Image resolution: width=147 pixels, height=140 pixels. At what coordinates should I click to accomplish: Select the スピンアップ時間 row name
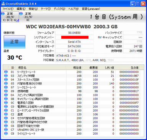[26, 76]
